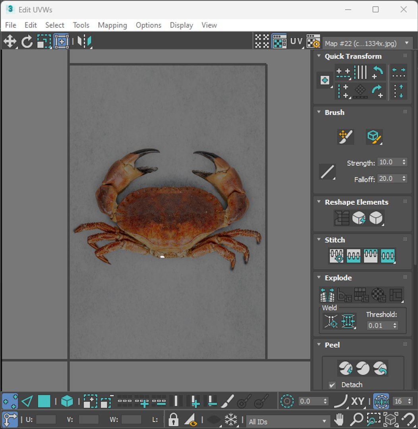Collapse the Reshape Elements rollout
The width and height of the screenshot is (418, 429).
click(x=319, y=202)
